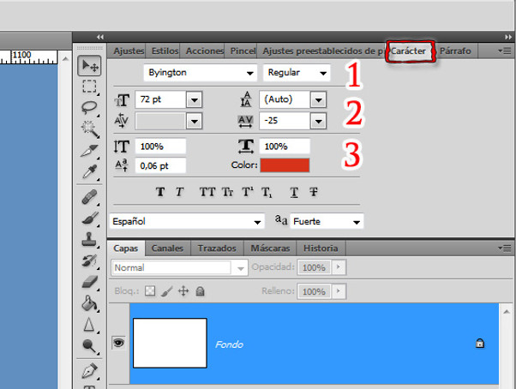Image resolution: width=516 pixels, height=389 pixels.
Task: Toggle Faux Italic text style
Action: pos(179,192)
